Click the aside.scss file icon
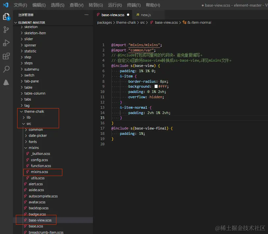The height and width of the screenshot is (234, 268). click(25, 190)
